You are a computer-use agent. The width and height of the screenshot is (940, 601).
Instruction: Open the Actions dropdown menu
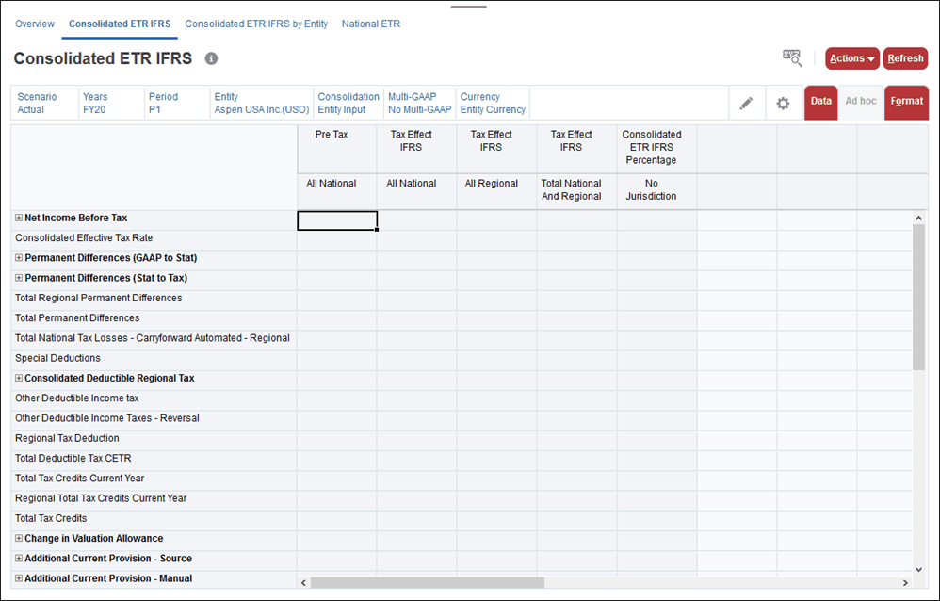click(x=851, y=57)
